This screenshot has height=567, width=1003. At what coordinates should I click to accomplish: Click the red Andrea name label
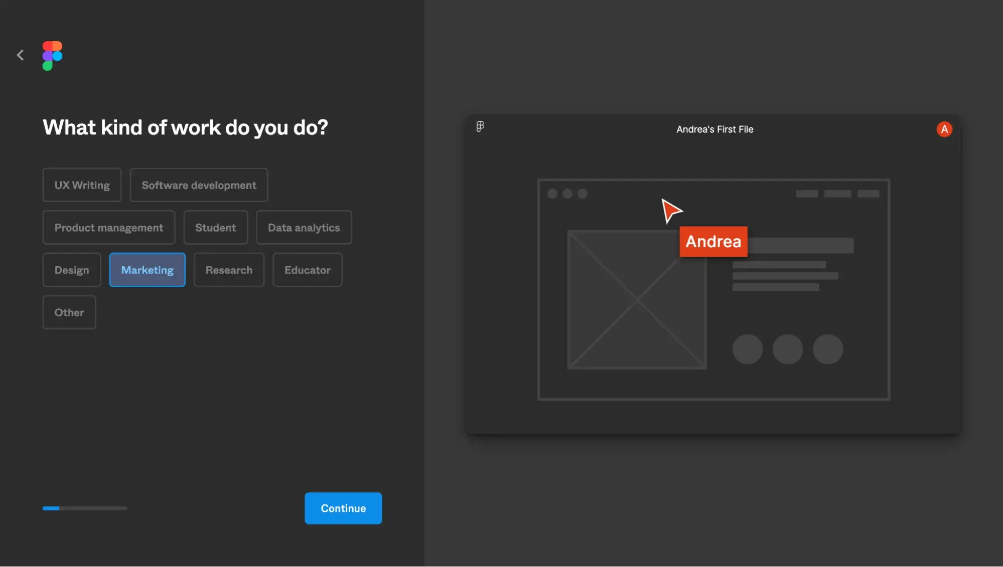click(713, 242)
